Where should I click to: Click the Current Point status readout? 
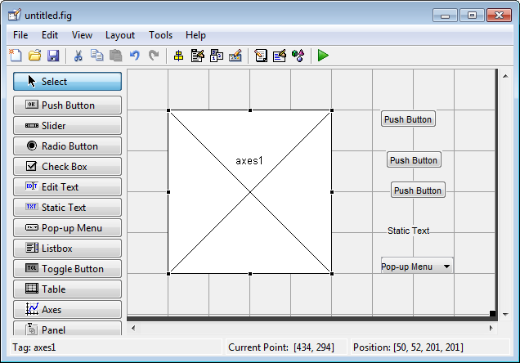(x=286, y=347)
